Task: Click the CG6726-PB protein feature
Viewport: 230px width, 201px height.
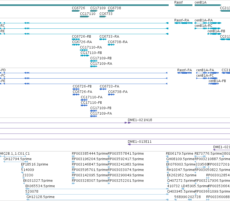Action: [x=76, y=89]
